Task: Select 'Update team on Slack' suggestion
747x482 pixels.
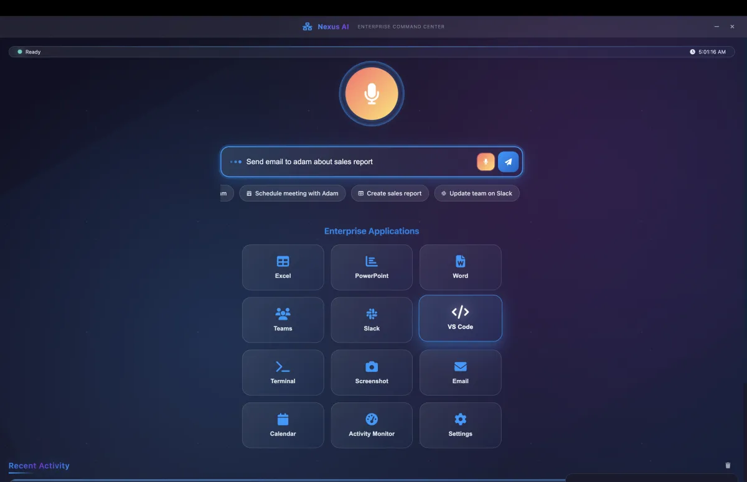Action: click(476, 193)
